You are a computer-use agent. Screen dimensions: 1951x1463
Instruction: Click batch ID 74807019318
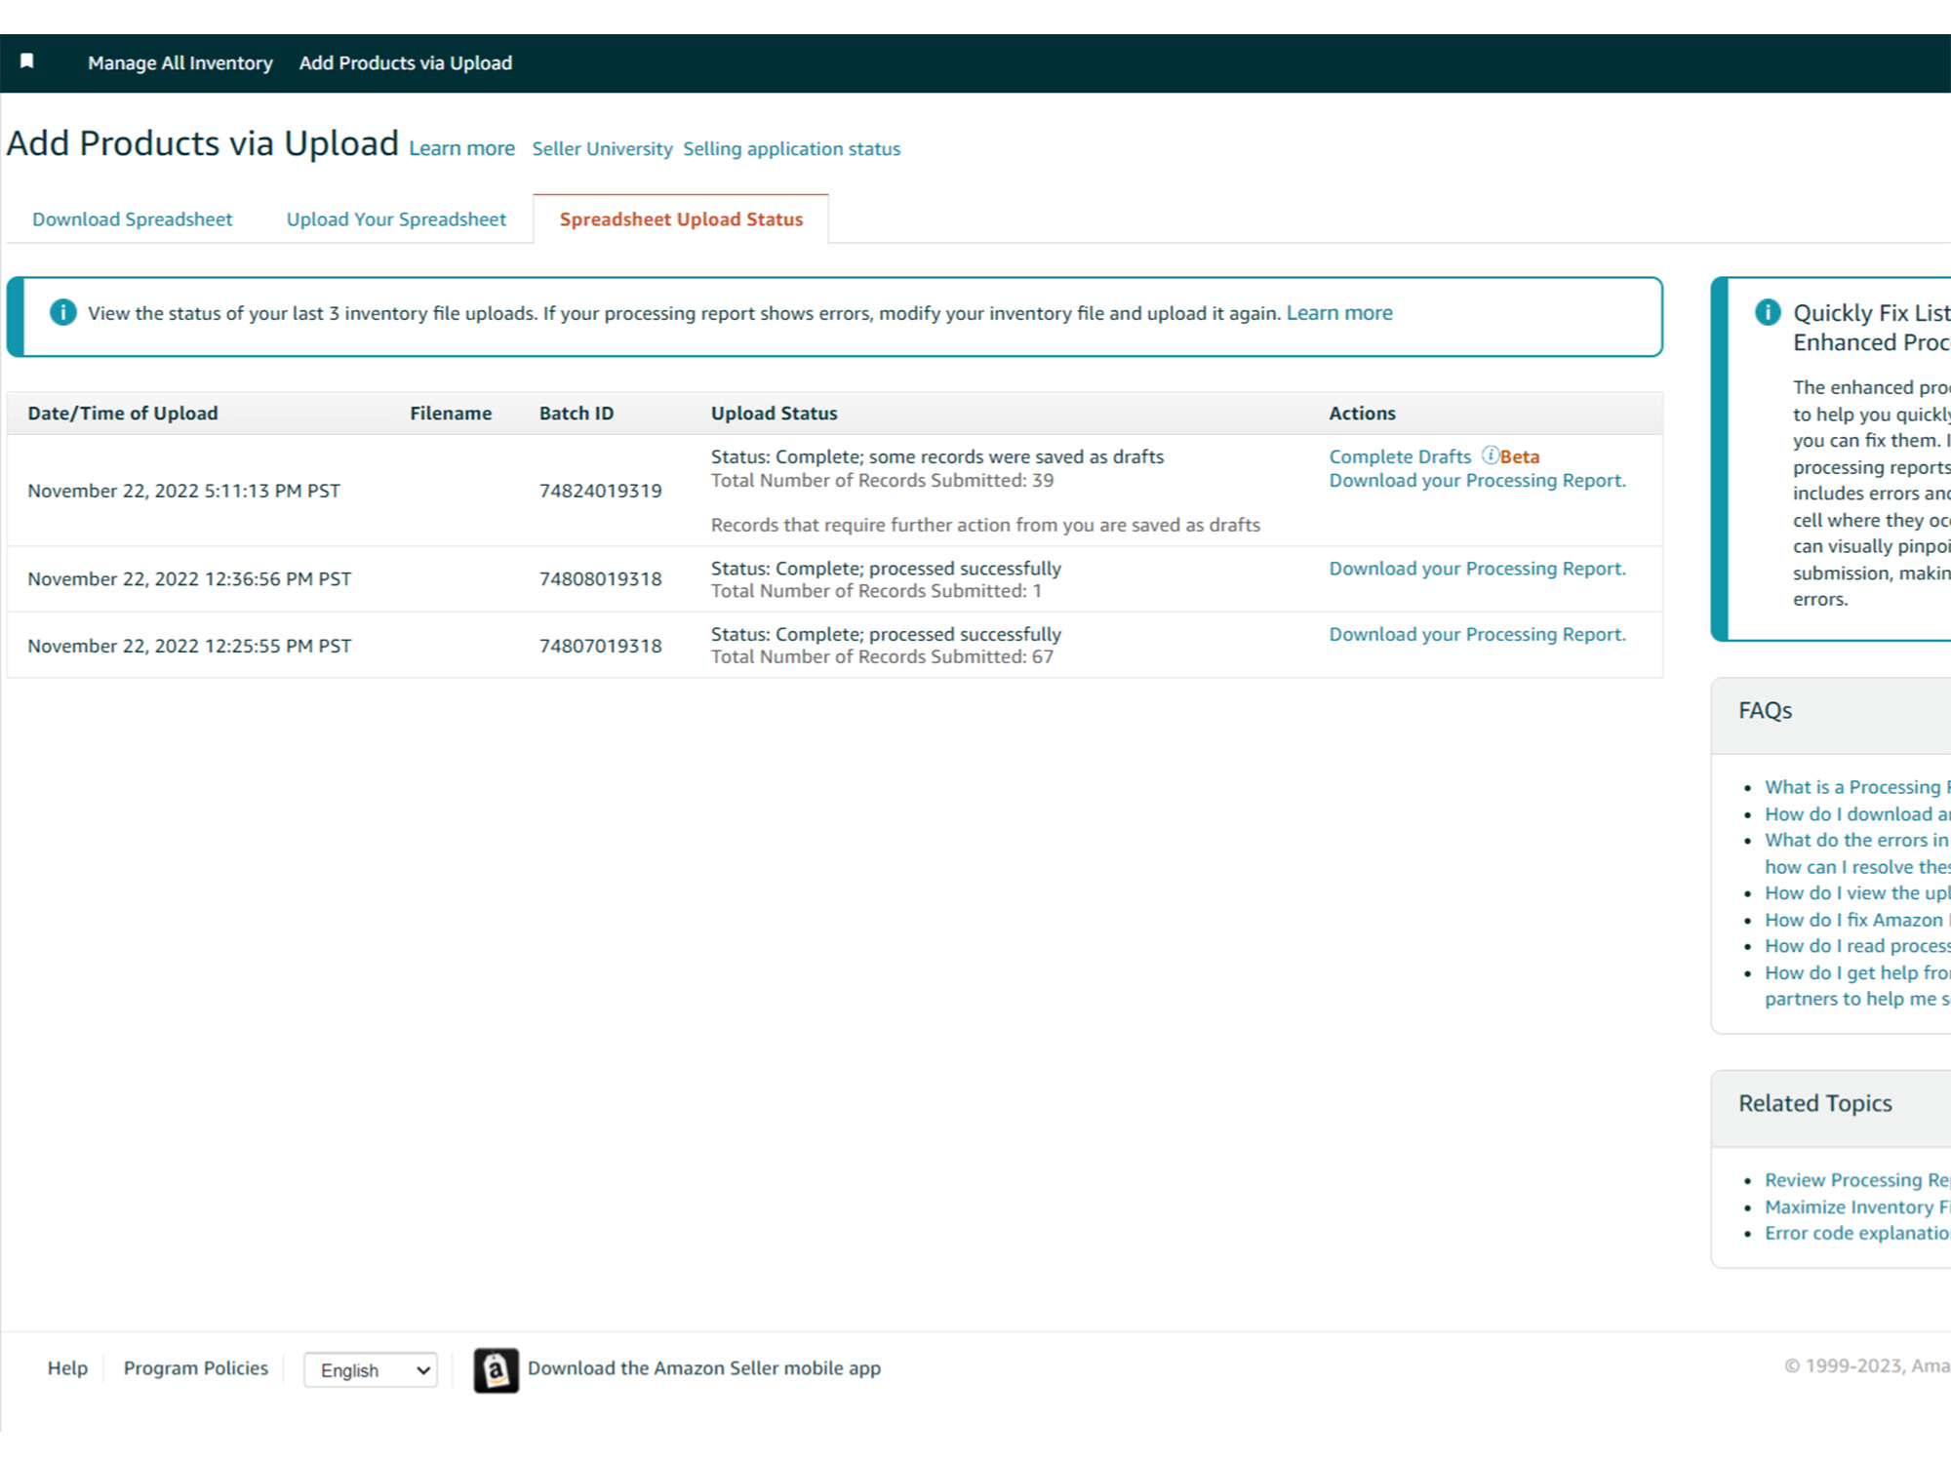[x=600, y=646]
